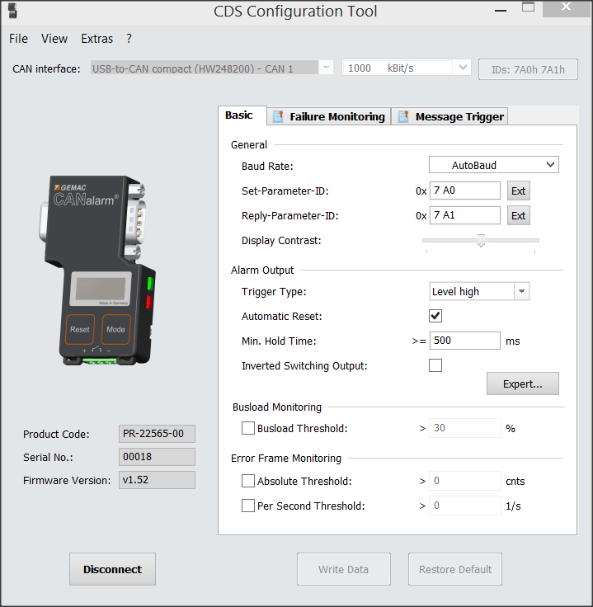The height and width of the screenshot is (607, 593).
Task: Open the Extras menu
Action: (96, 39)
